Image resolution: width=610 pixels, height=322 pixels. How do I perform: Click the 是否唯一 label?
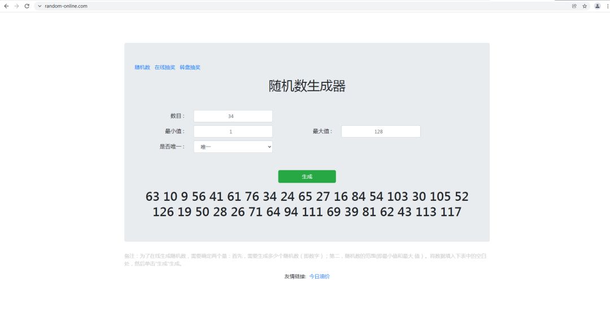click(x=172, y=147)
